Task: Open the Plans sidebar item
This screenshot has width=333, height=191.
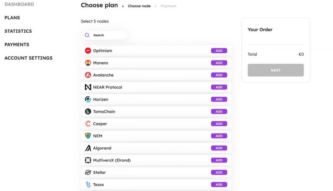Action: click(12, 18)
